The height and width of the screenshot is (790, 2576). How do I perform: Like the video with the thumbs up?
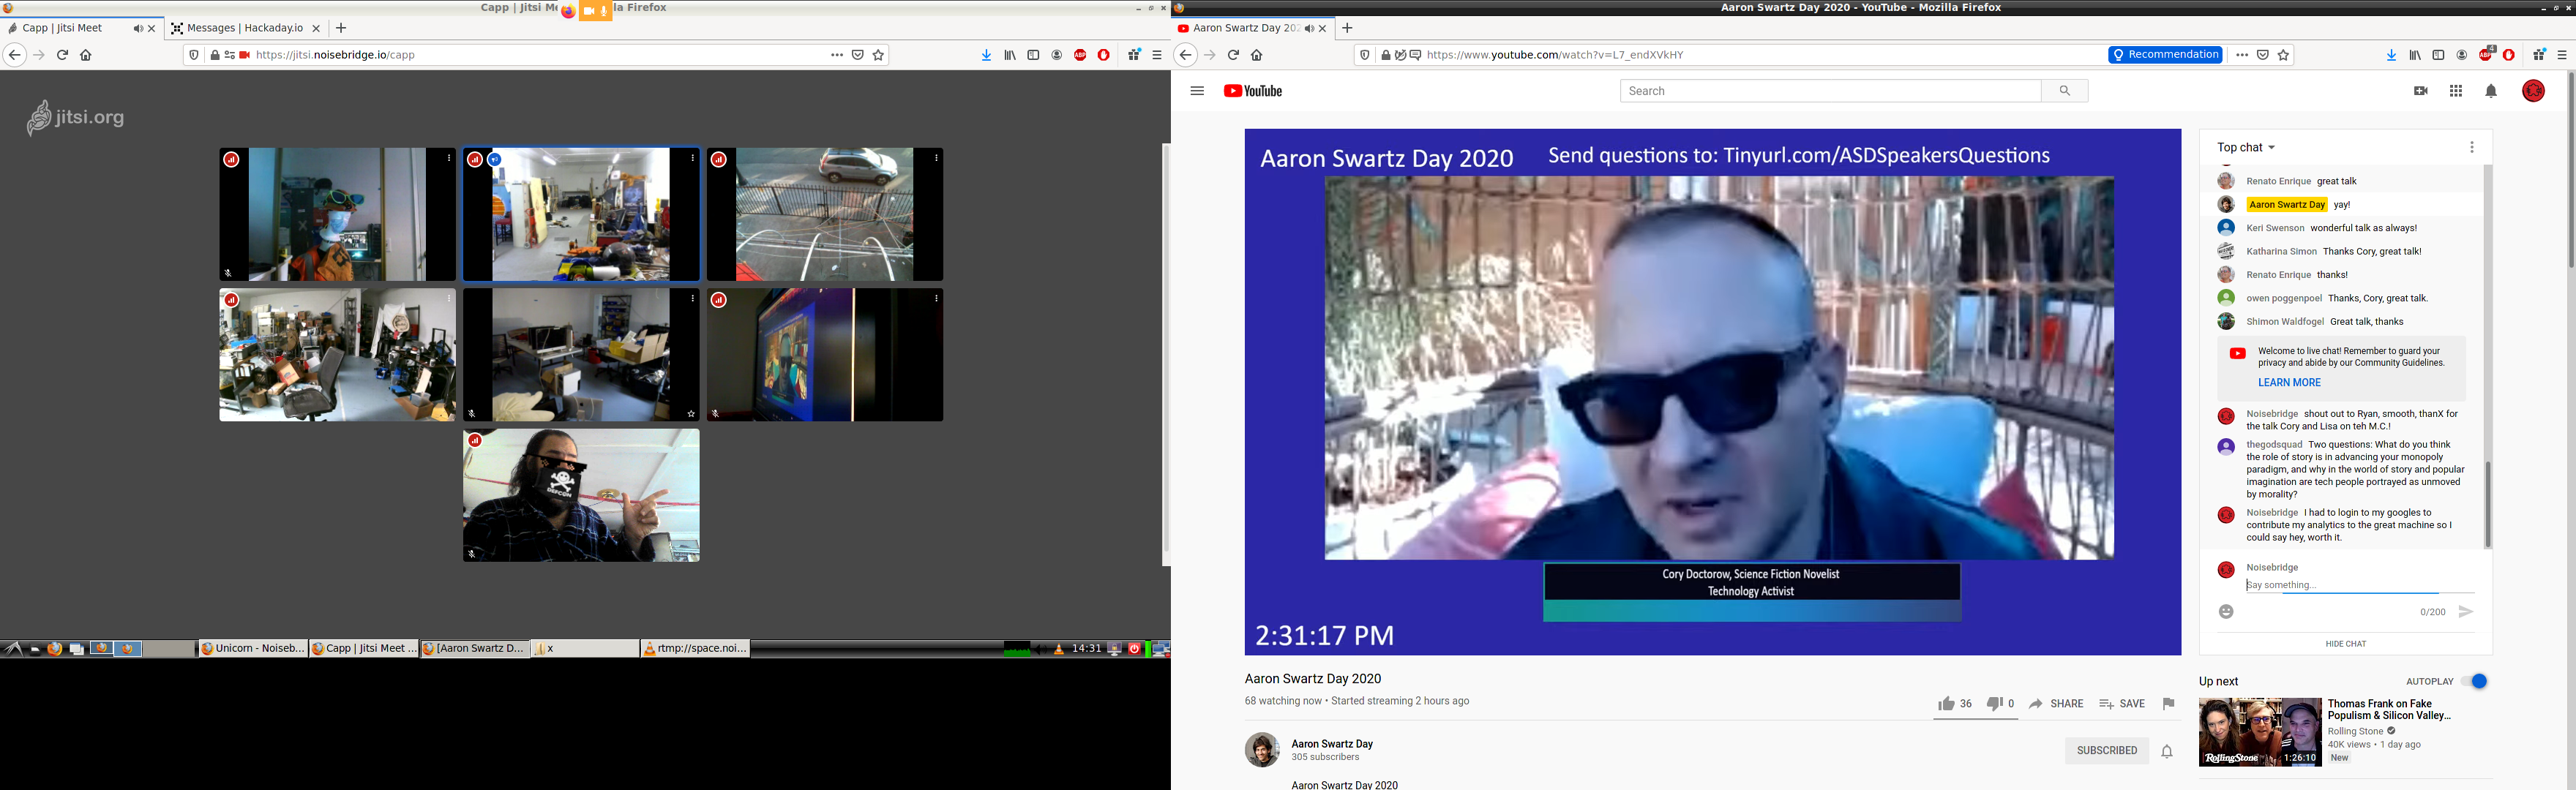click(x=1946, y=704)
